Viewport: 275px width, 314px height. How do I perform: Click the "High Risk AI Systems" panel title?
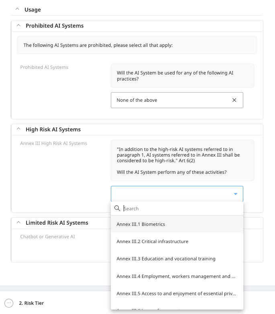tap(53, 129)
